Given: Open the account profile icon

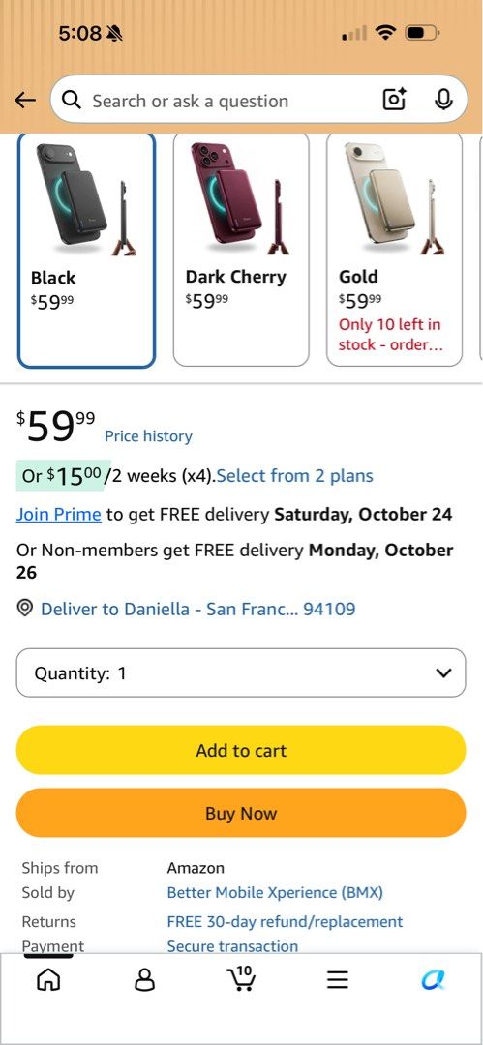Looking at the screenshot, I should [145, 979].
